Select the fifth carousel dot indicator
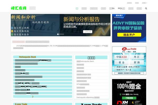Screen dimensions: 158x105 click(x=63, y=34)
